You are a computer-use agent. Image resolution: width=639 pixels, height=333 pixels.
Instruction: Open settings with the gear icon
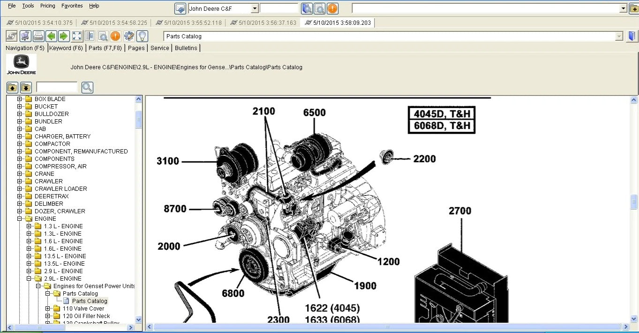pos(129,36)
